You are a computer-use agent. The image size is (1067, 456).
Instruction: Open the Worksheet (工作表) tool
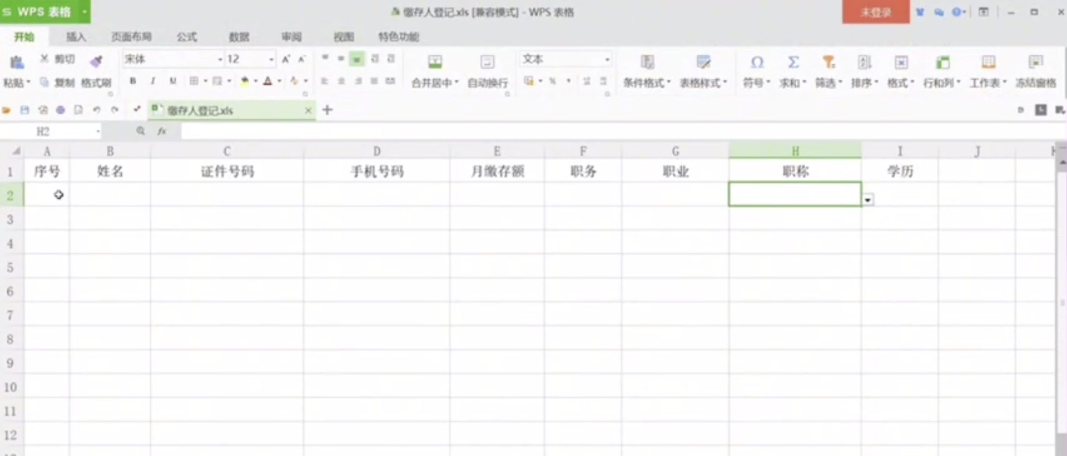coord(988,62)
